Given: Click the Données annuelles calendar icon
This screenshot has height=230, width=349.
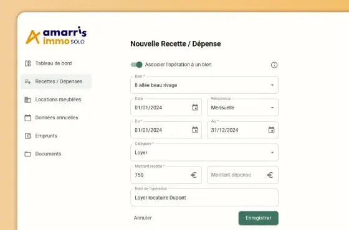Looking at the screenshot, I should (27, 117).
